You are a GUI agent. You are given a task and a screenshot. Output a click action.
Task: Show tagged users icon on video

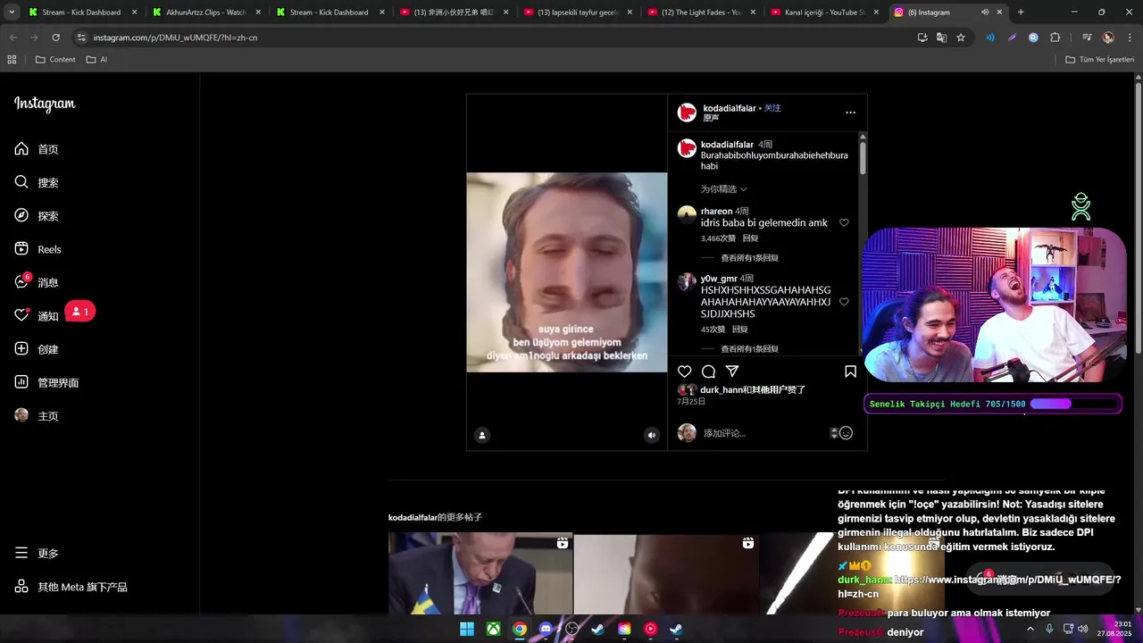click(x=482, y=436)
